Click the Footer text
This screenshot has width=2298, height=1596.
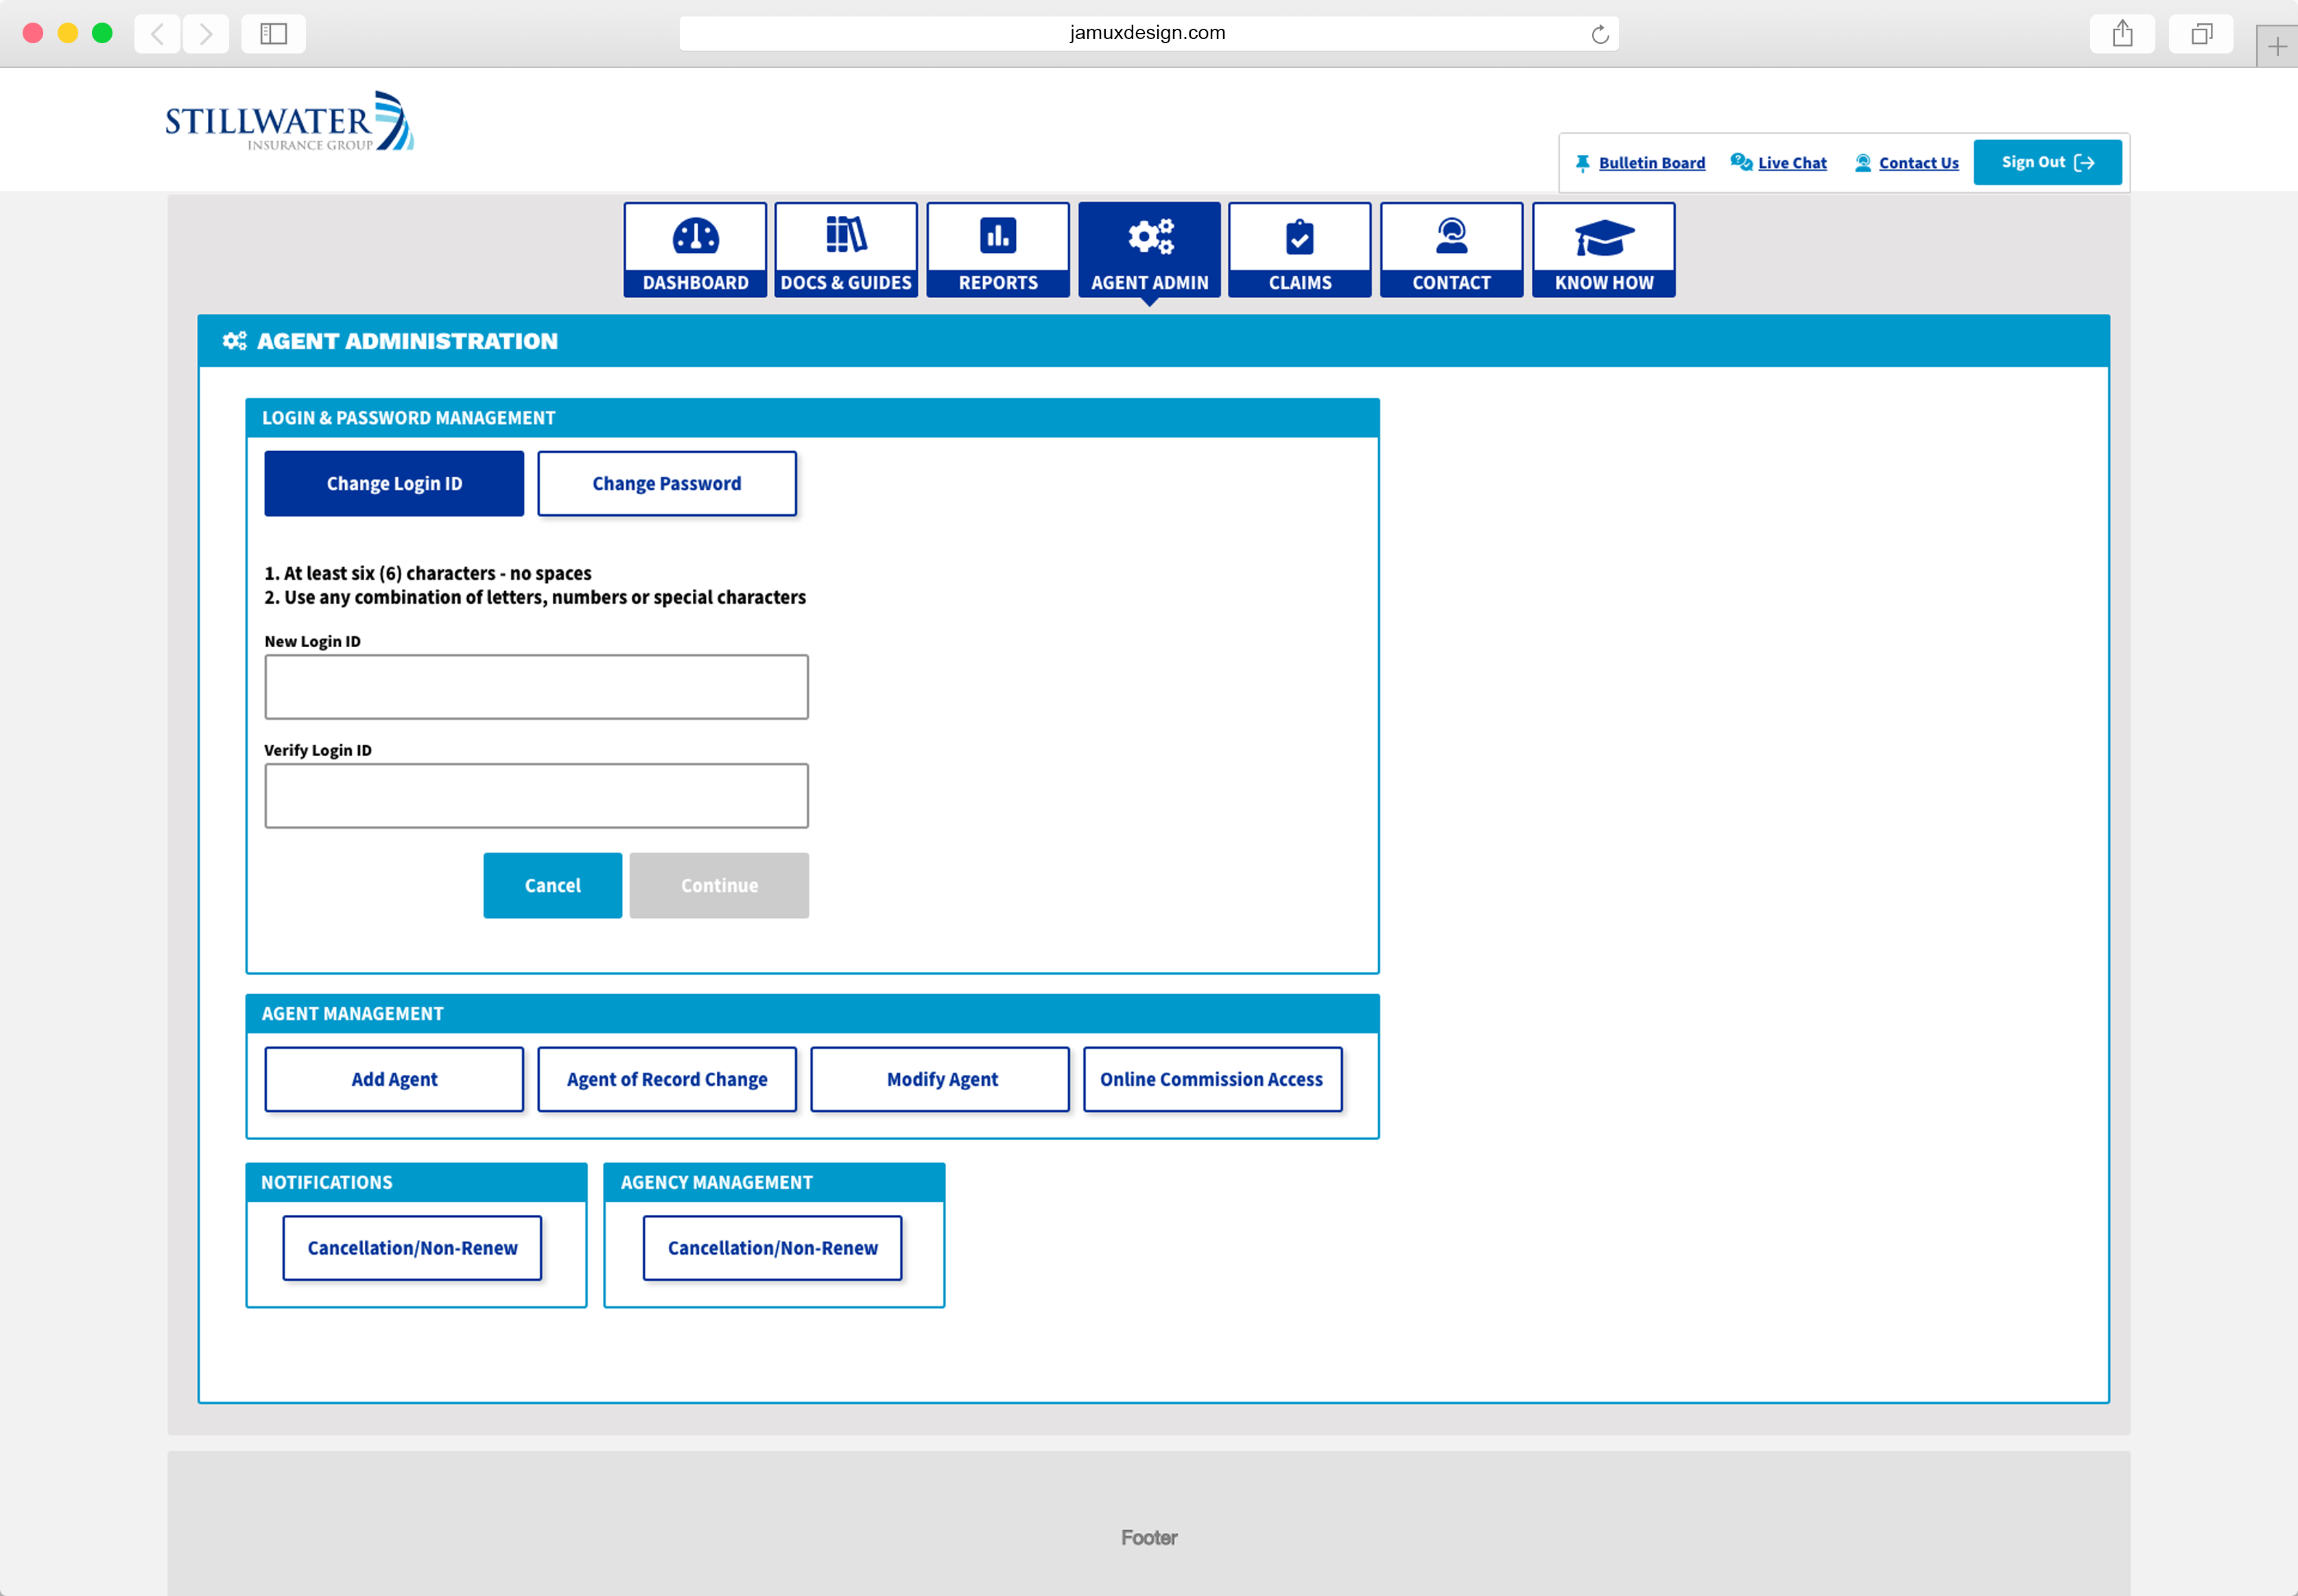point(1148,1538)
